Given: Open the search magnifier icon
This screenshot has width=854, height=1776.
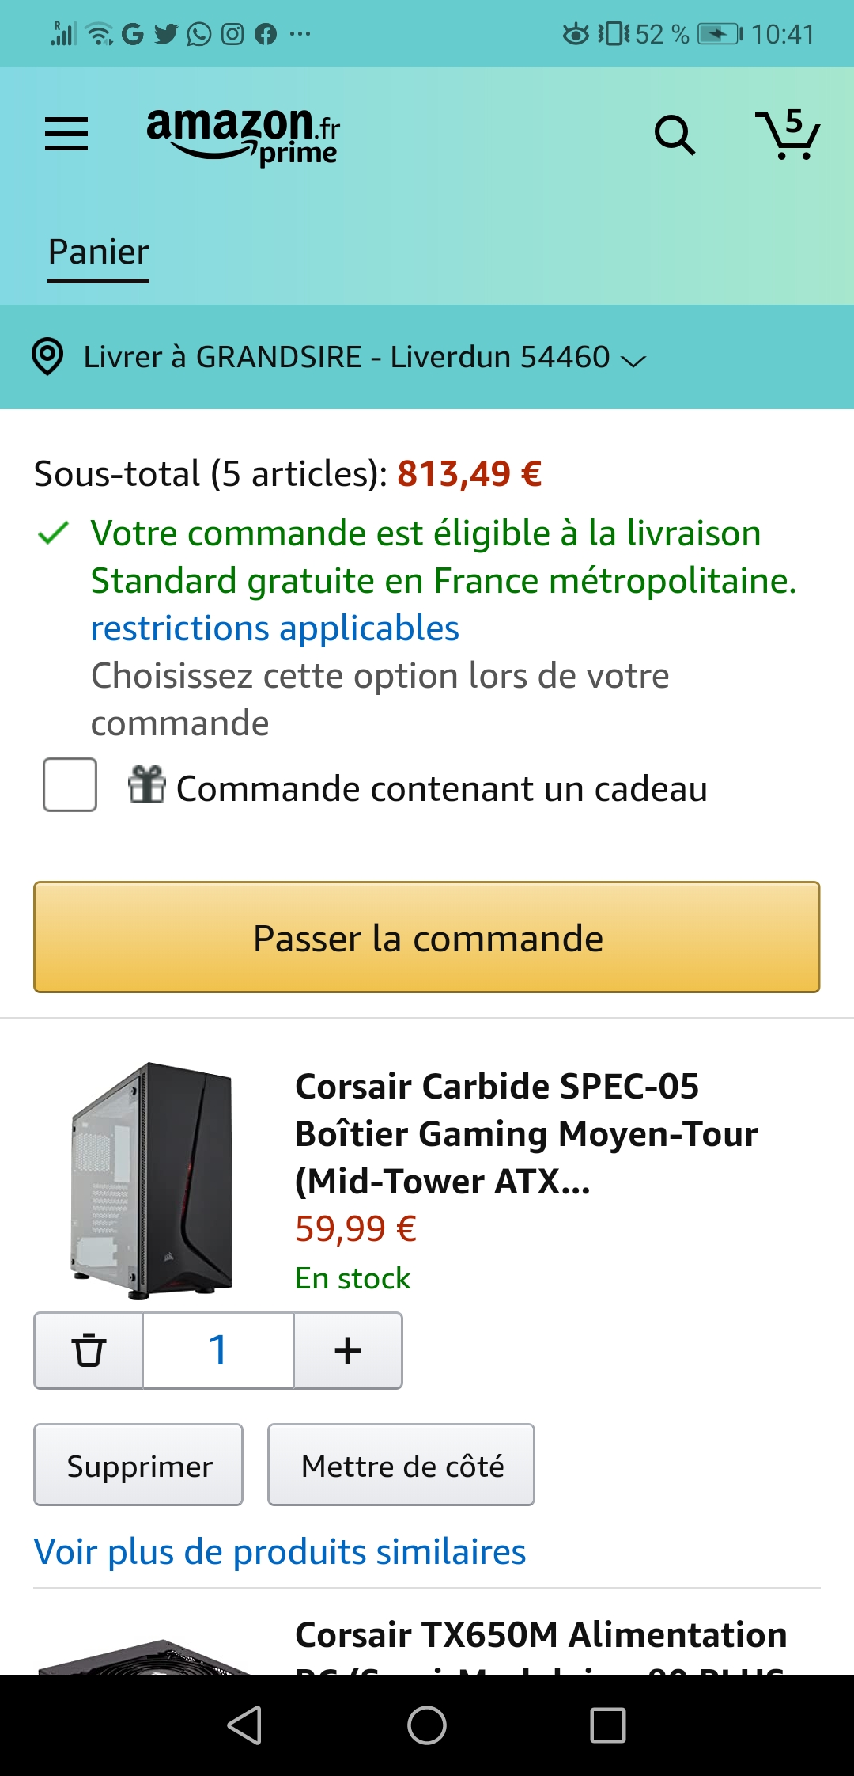Looking at the screenshot, I should tap(675, 135).
